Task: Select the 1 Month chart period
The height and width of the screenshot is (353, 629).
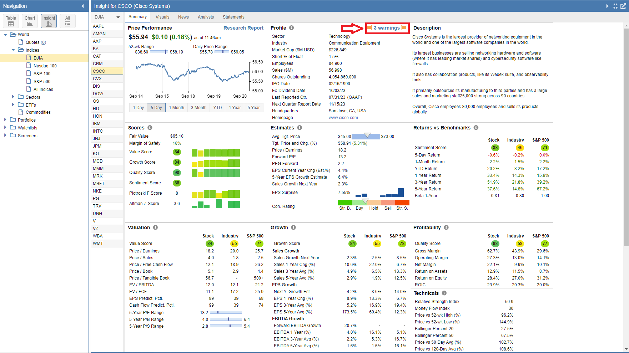Action: pyautogui.click(x=177, y=108)
